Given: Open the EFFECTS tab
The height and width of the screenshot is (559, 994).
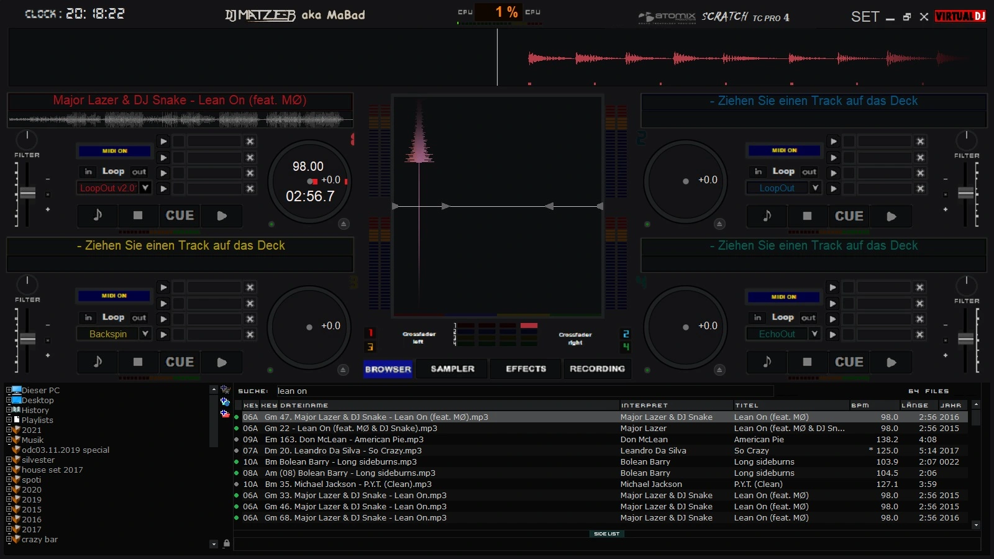Looking at the screenshot, I should coord(526,369).
